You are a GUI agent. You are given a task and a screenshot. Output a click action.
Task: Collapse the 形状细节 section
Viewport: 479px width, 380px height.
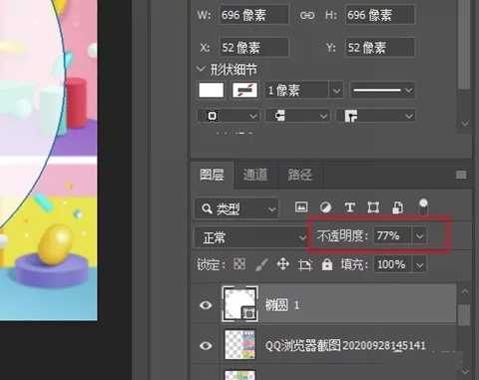tap(201, 69)
